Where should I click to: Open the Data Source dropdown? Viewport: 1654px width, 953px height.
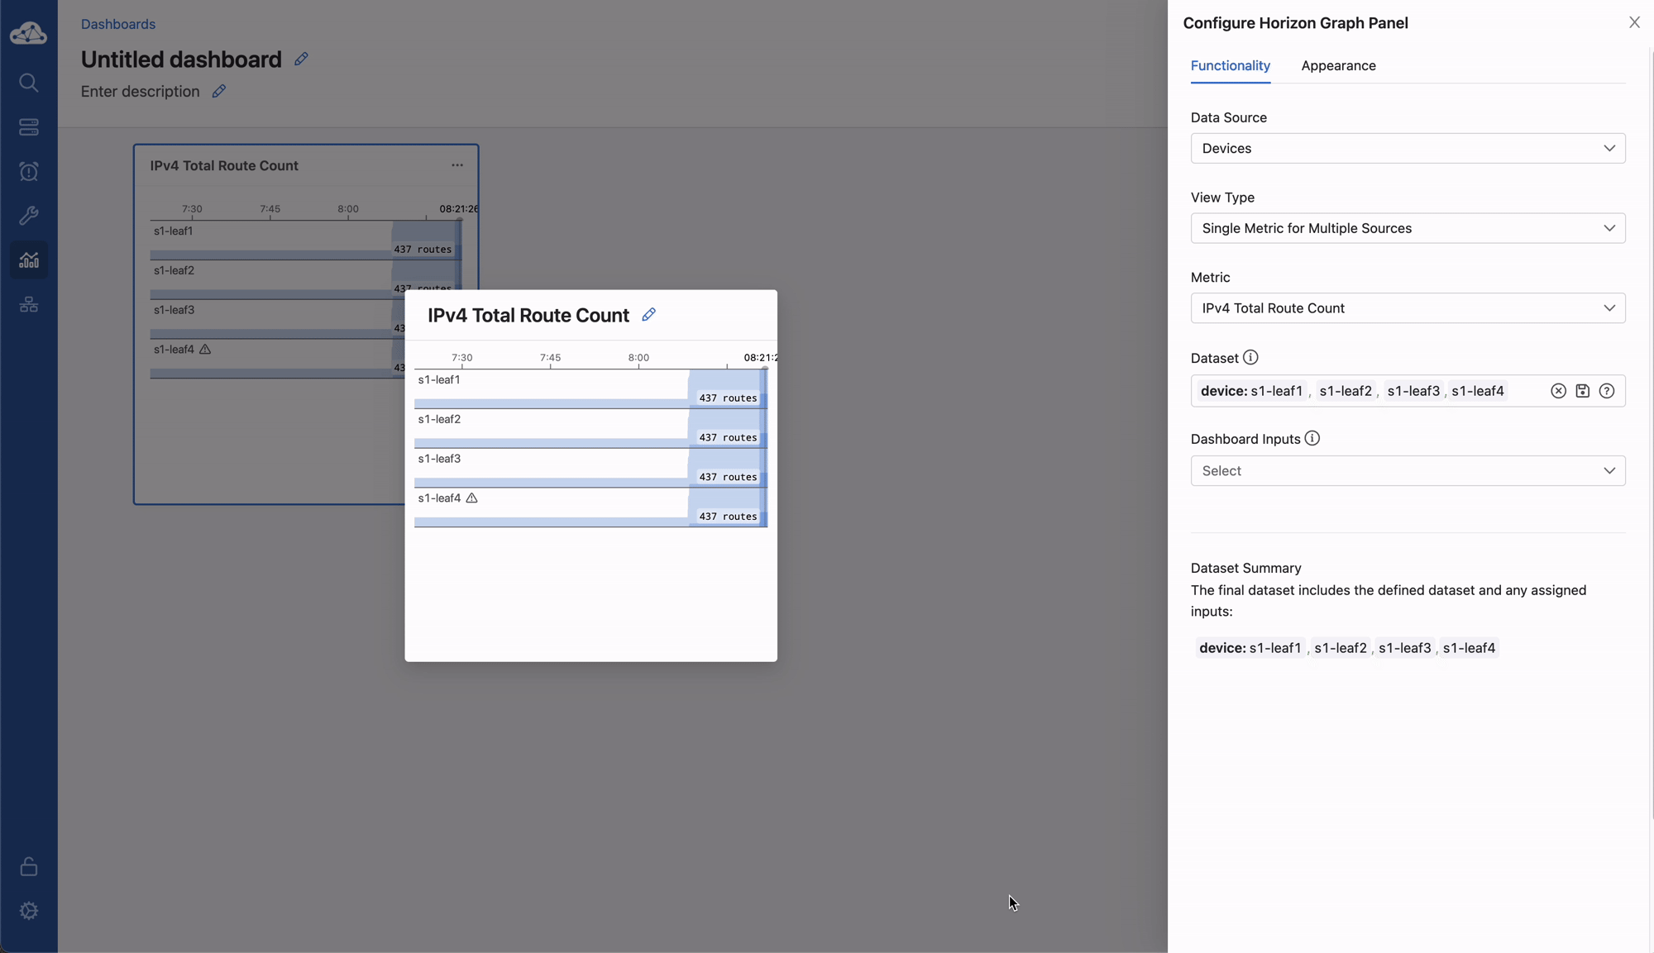(1408, 149)
